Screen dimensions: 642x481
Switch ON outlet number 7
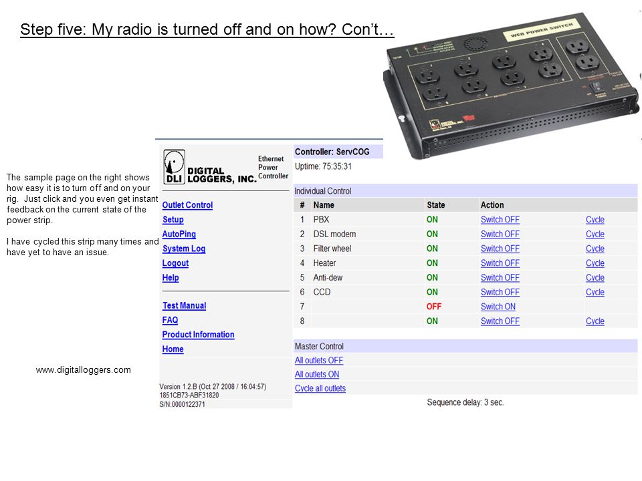coord(498,307)
